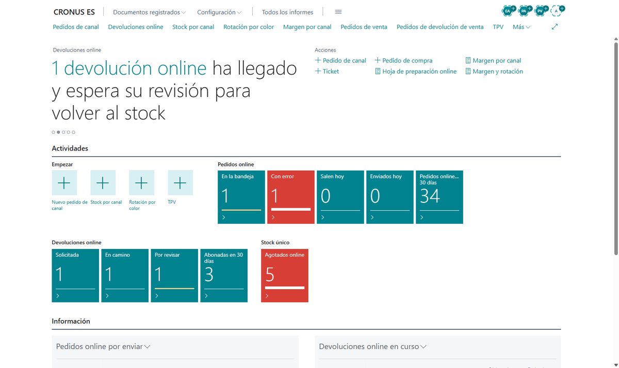Click the plus icon above Rotación por color
Image resolution: width=619 pixels, height=368 pixels.
tap(142, 182)
